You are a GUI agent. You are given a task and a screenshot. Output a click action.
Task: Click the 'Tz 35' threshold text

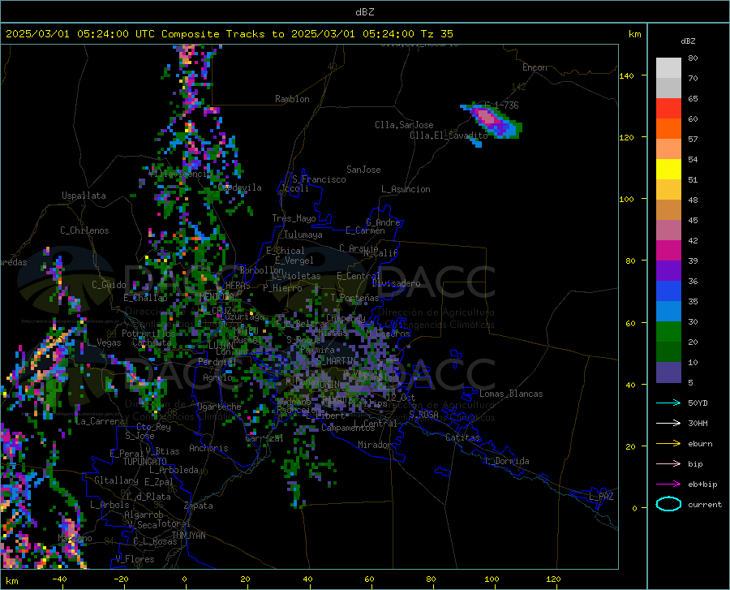(436, 34)
